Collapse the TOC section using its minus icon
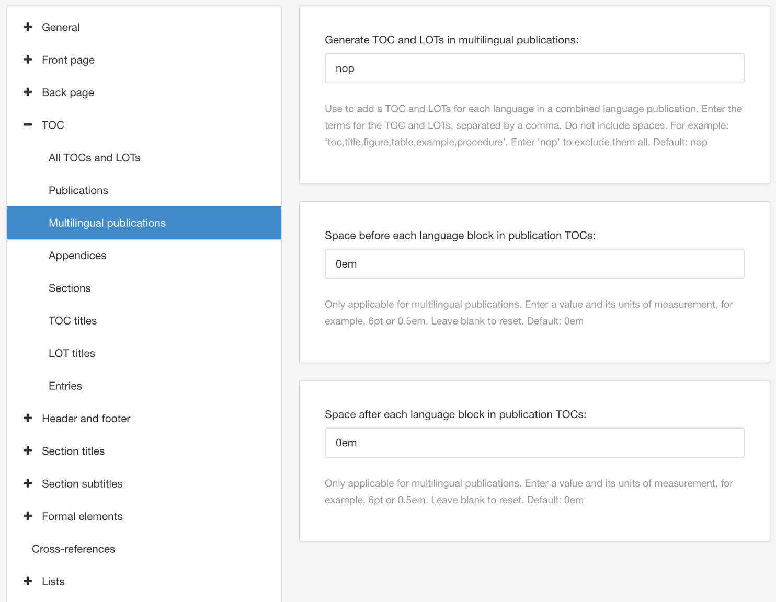Screen dimensions: 776x602 pyautogui.click(x=28, y=125)
